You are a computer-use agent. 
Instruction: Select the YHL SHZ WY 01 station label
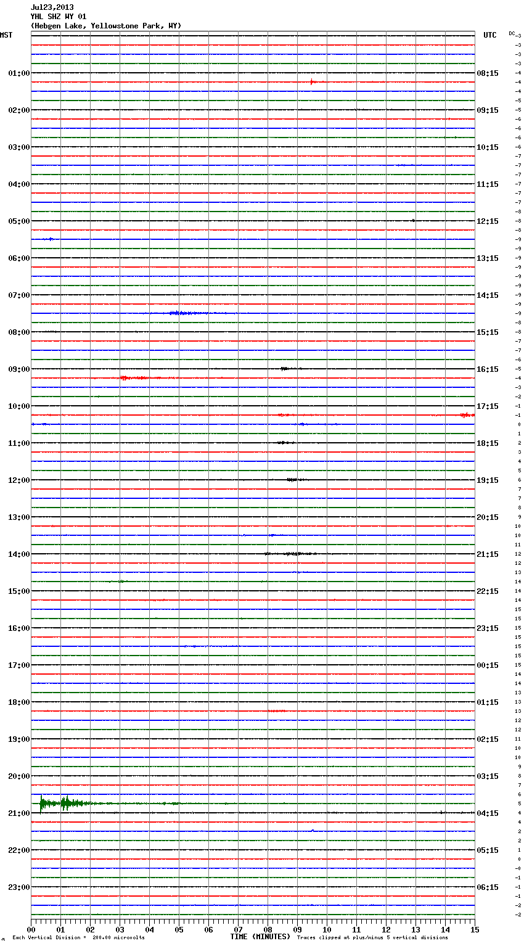pyautogui.click(x=59, y=17)
